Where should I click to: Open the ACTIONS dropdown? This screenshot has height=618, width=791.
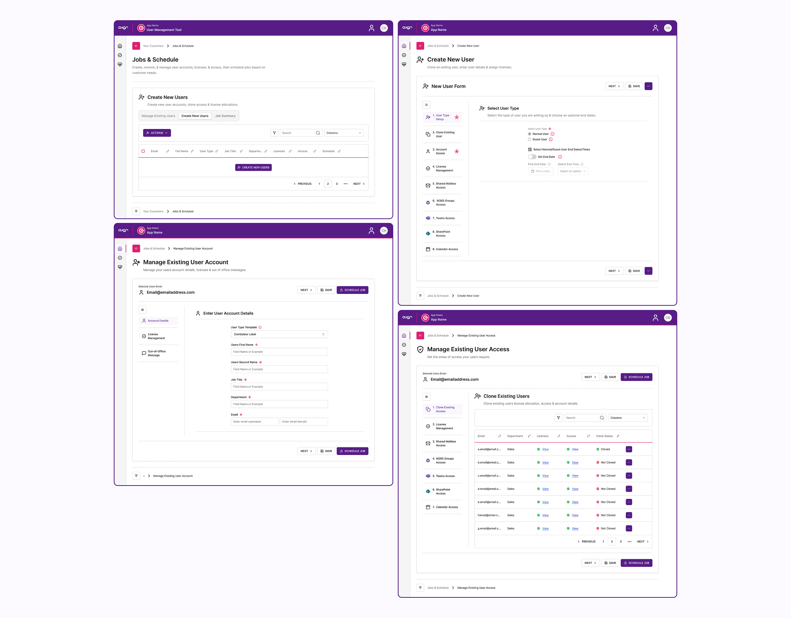coord(157,133)
